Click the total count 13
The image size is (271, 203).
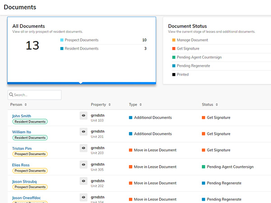33,46
